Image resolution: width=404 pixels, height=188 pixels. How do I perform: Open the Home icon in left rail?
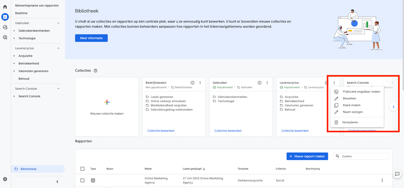coord(5,7)
